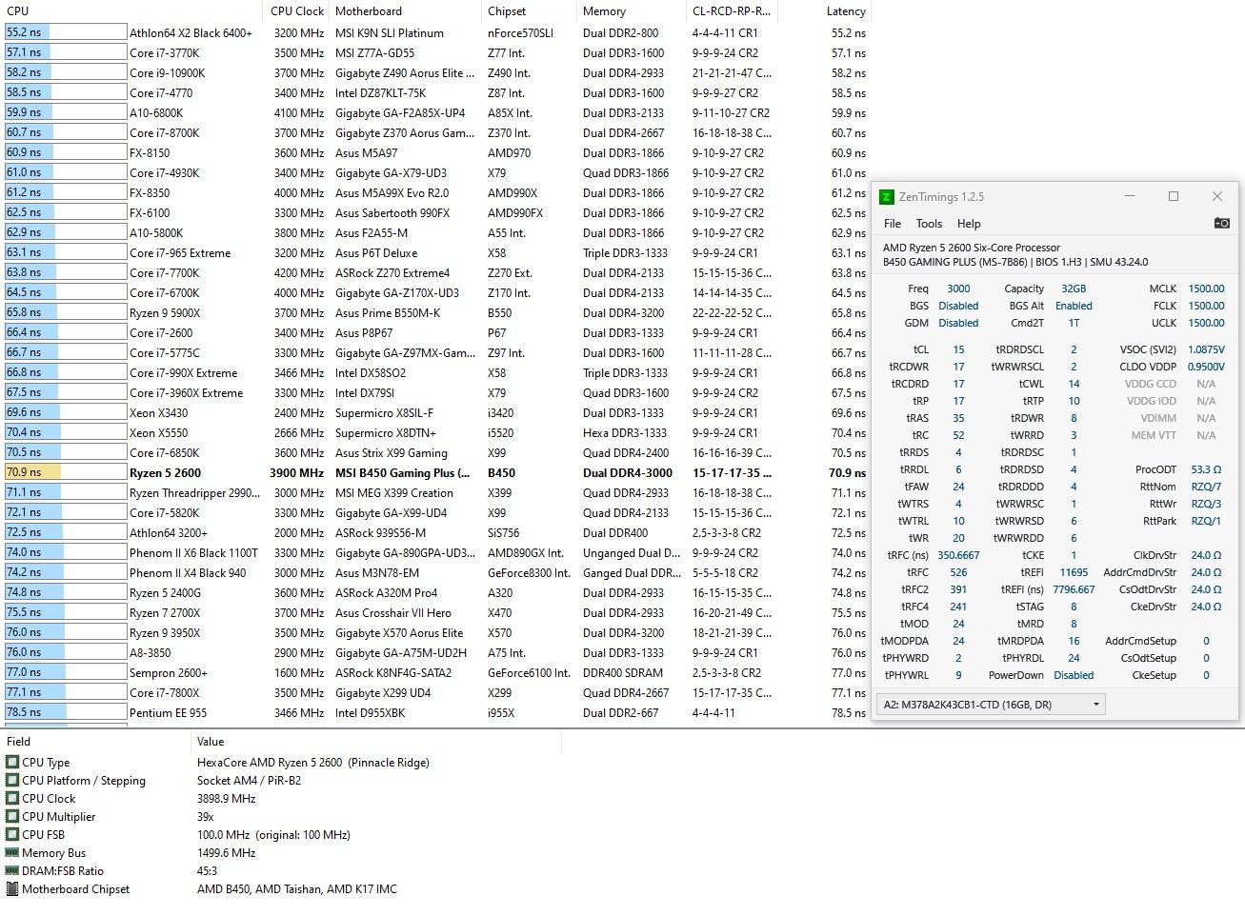Click the Memory Bus value 1499.6 MHz
The image size is (1245, 916).
coord(226,852)
